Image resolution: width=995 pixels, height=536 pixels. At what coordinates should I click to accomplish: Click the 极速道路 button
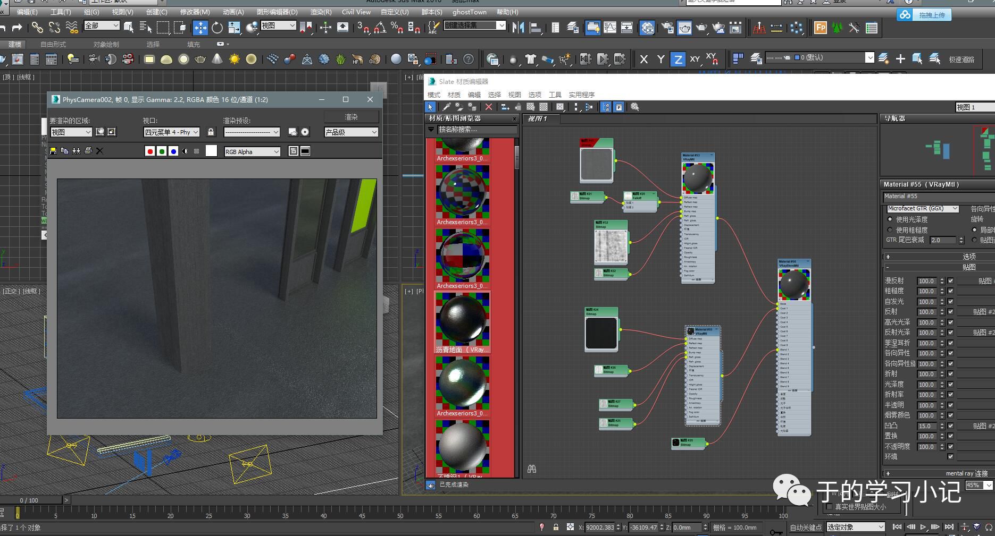961,59
